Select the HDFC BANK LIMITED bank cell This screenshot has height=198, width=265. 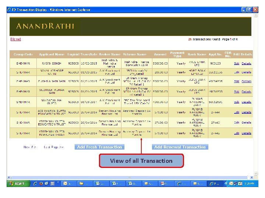coord(197,72)
